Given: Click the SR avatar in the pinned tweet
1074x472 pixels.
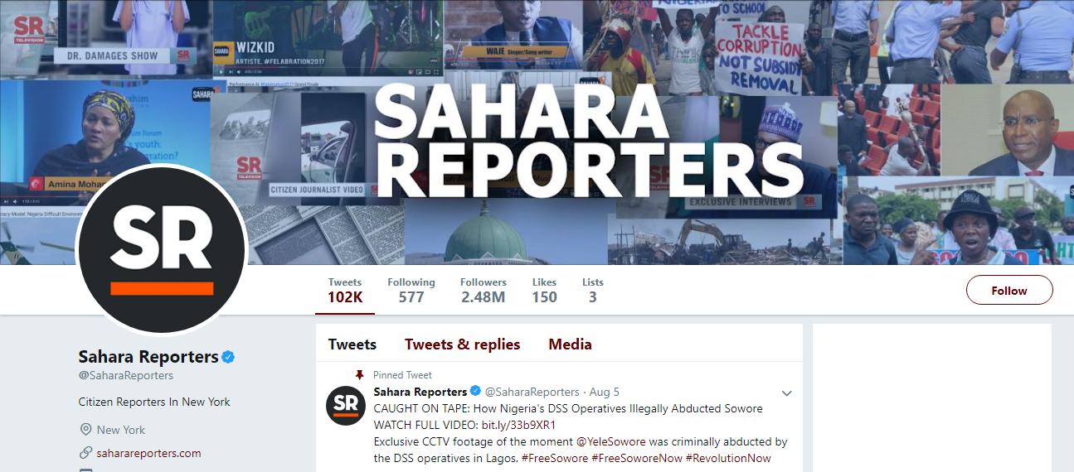Looking at the screenshot, I should [x=346, y=405].
